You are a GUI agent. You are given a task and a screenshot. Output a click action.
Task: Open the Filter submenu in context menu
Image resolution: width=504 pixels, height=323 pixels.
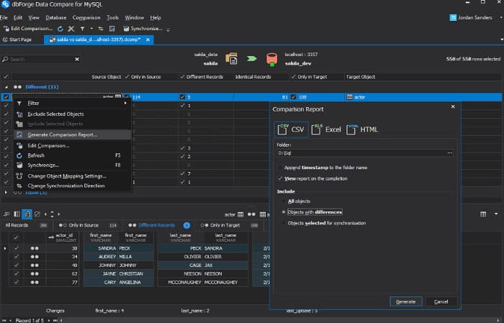[x=72, y=103]
